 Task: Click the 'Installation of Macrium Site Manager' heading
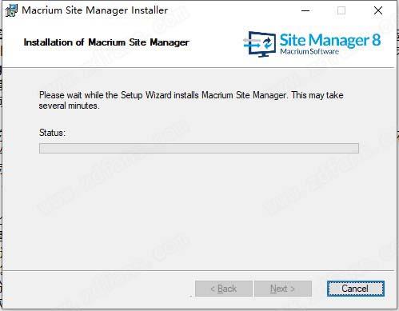[x=106, y=42]
